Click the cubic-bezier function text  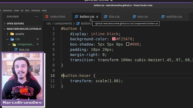[x=148, y=60]
